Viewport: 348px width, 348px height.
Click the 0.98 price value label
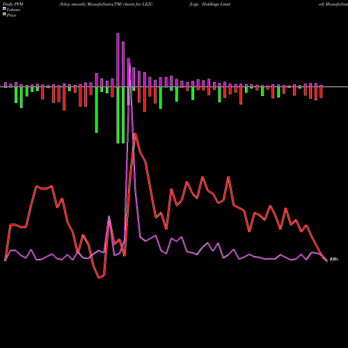click(334, 259)
